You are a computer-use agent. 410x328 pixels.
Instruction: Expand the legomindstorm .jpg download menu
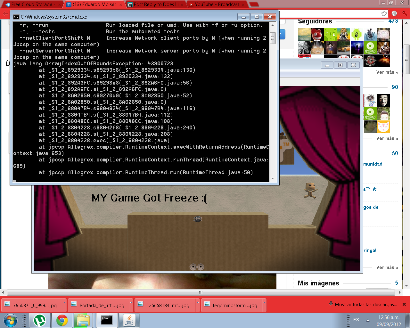[264, 303]
